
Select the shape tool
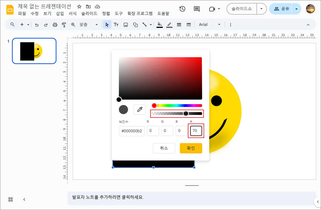(x=135, y=24)
